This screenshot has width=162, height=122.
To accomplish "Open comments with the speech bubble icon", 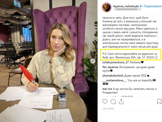I will (113, 102).
